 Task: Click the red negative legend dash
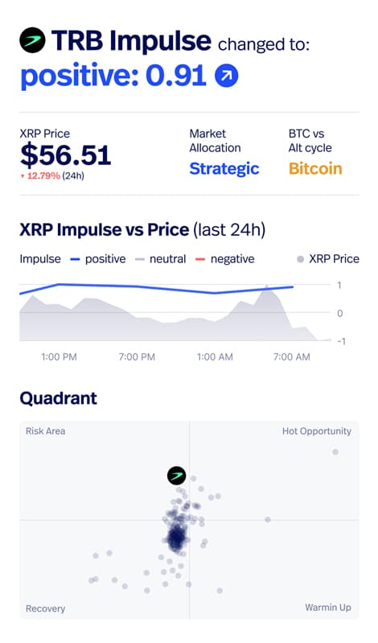(x=200, y=259)
